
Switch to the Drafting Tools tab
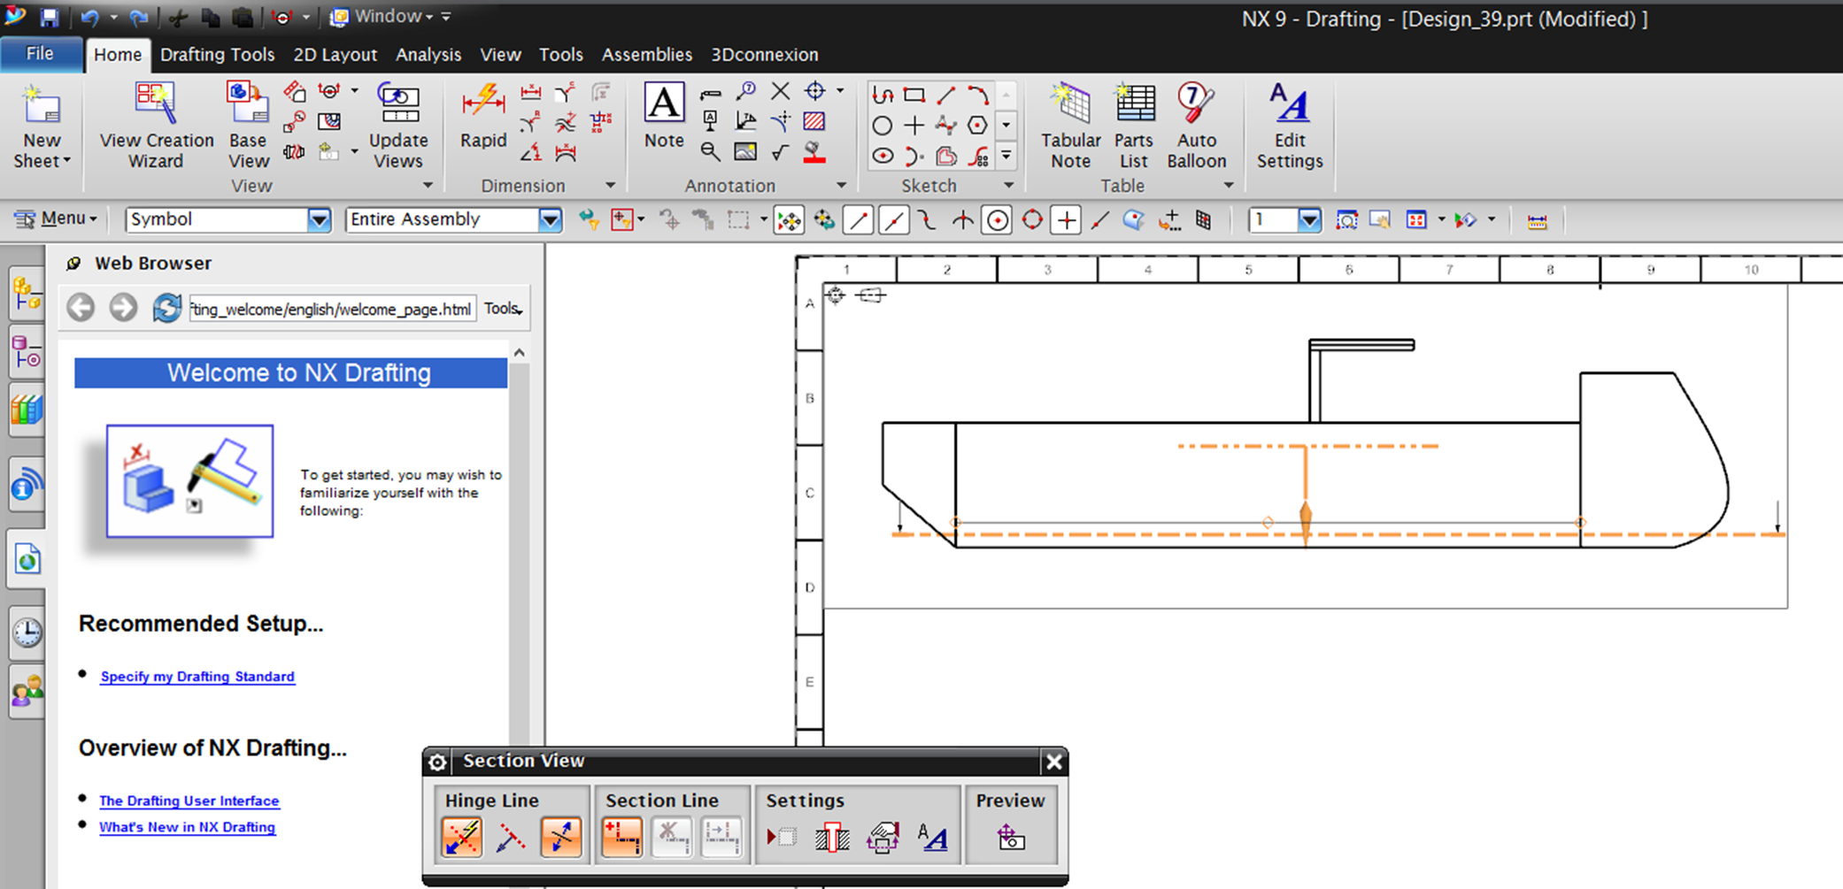click(217, 55)
